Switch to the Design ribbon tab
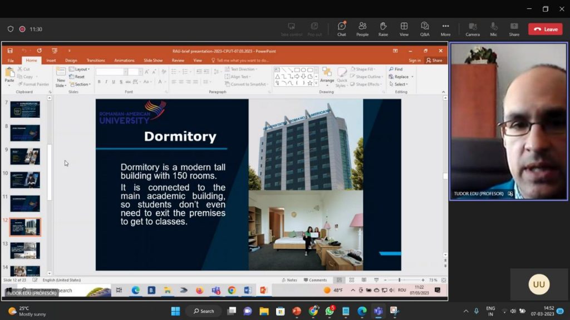The image size is (570, 320). click(71, 61)
